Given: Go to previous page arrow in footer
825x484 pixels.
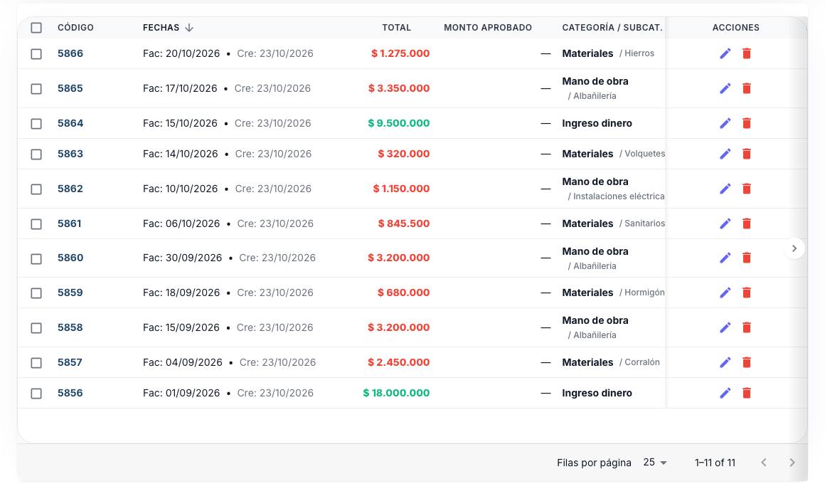Looking at the screenshot, I should 763,463.
